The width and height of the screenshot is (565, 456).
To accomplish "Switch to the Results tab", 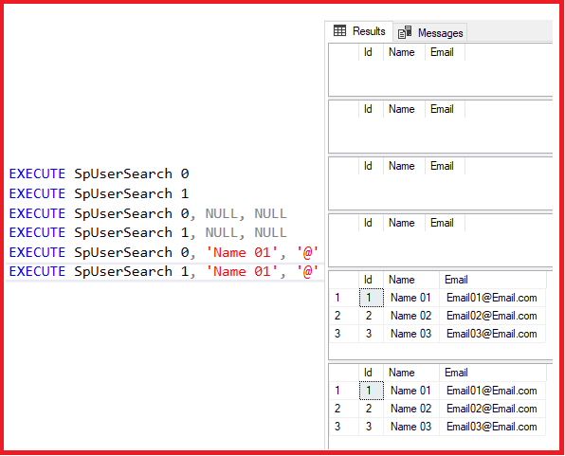I will point(359,31).
